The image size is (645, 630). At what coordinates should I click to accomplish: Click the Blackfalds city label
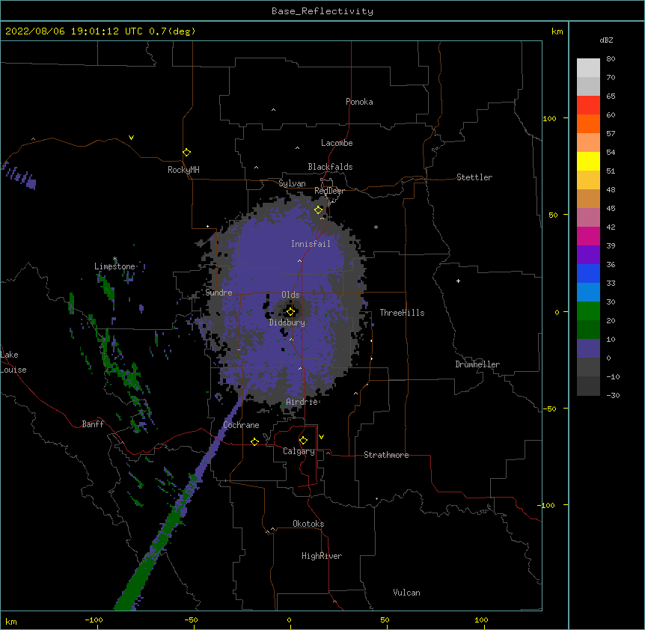coord(330,167)
